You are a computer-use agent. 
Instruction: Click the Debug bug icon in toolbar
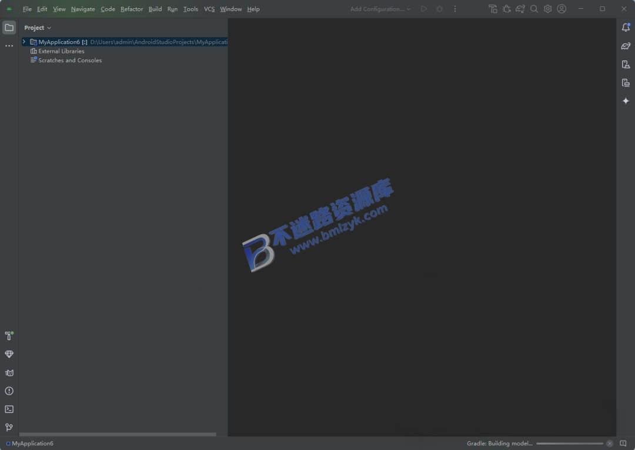(439, 9)
